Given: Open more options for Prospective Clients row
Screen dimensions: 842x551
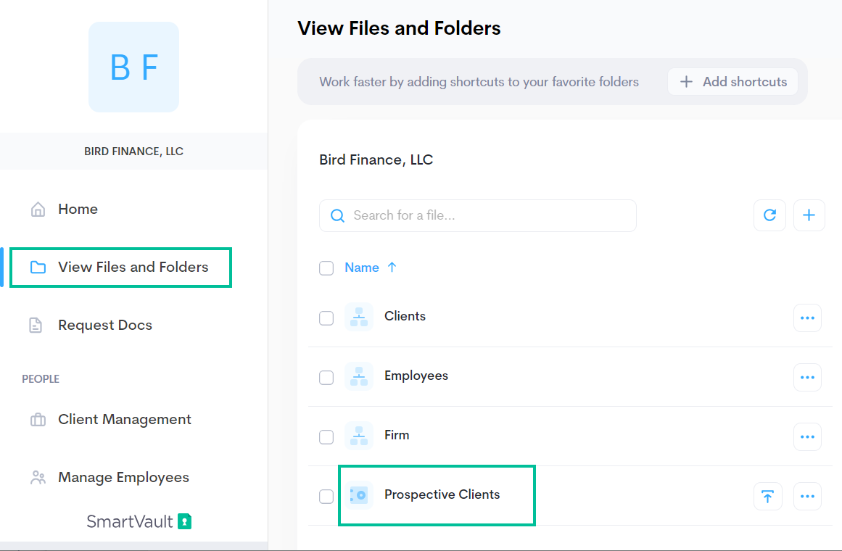Looking at the screenshot, I should 807,496.
